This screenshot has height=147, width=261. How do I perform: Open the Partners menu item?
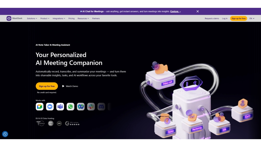pos(96,19)
